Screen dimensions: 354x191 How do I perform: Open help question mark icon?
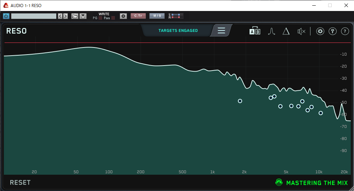[345, 31]
